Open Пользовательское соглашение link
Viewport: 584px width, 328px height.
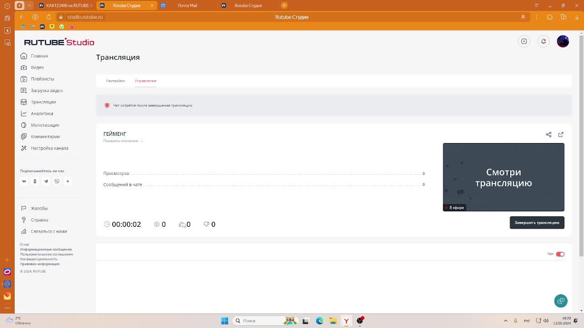(47, 254)
